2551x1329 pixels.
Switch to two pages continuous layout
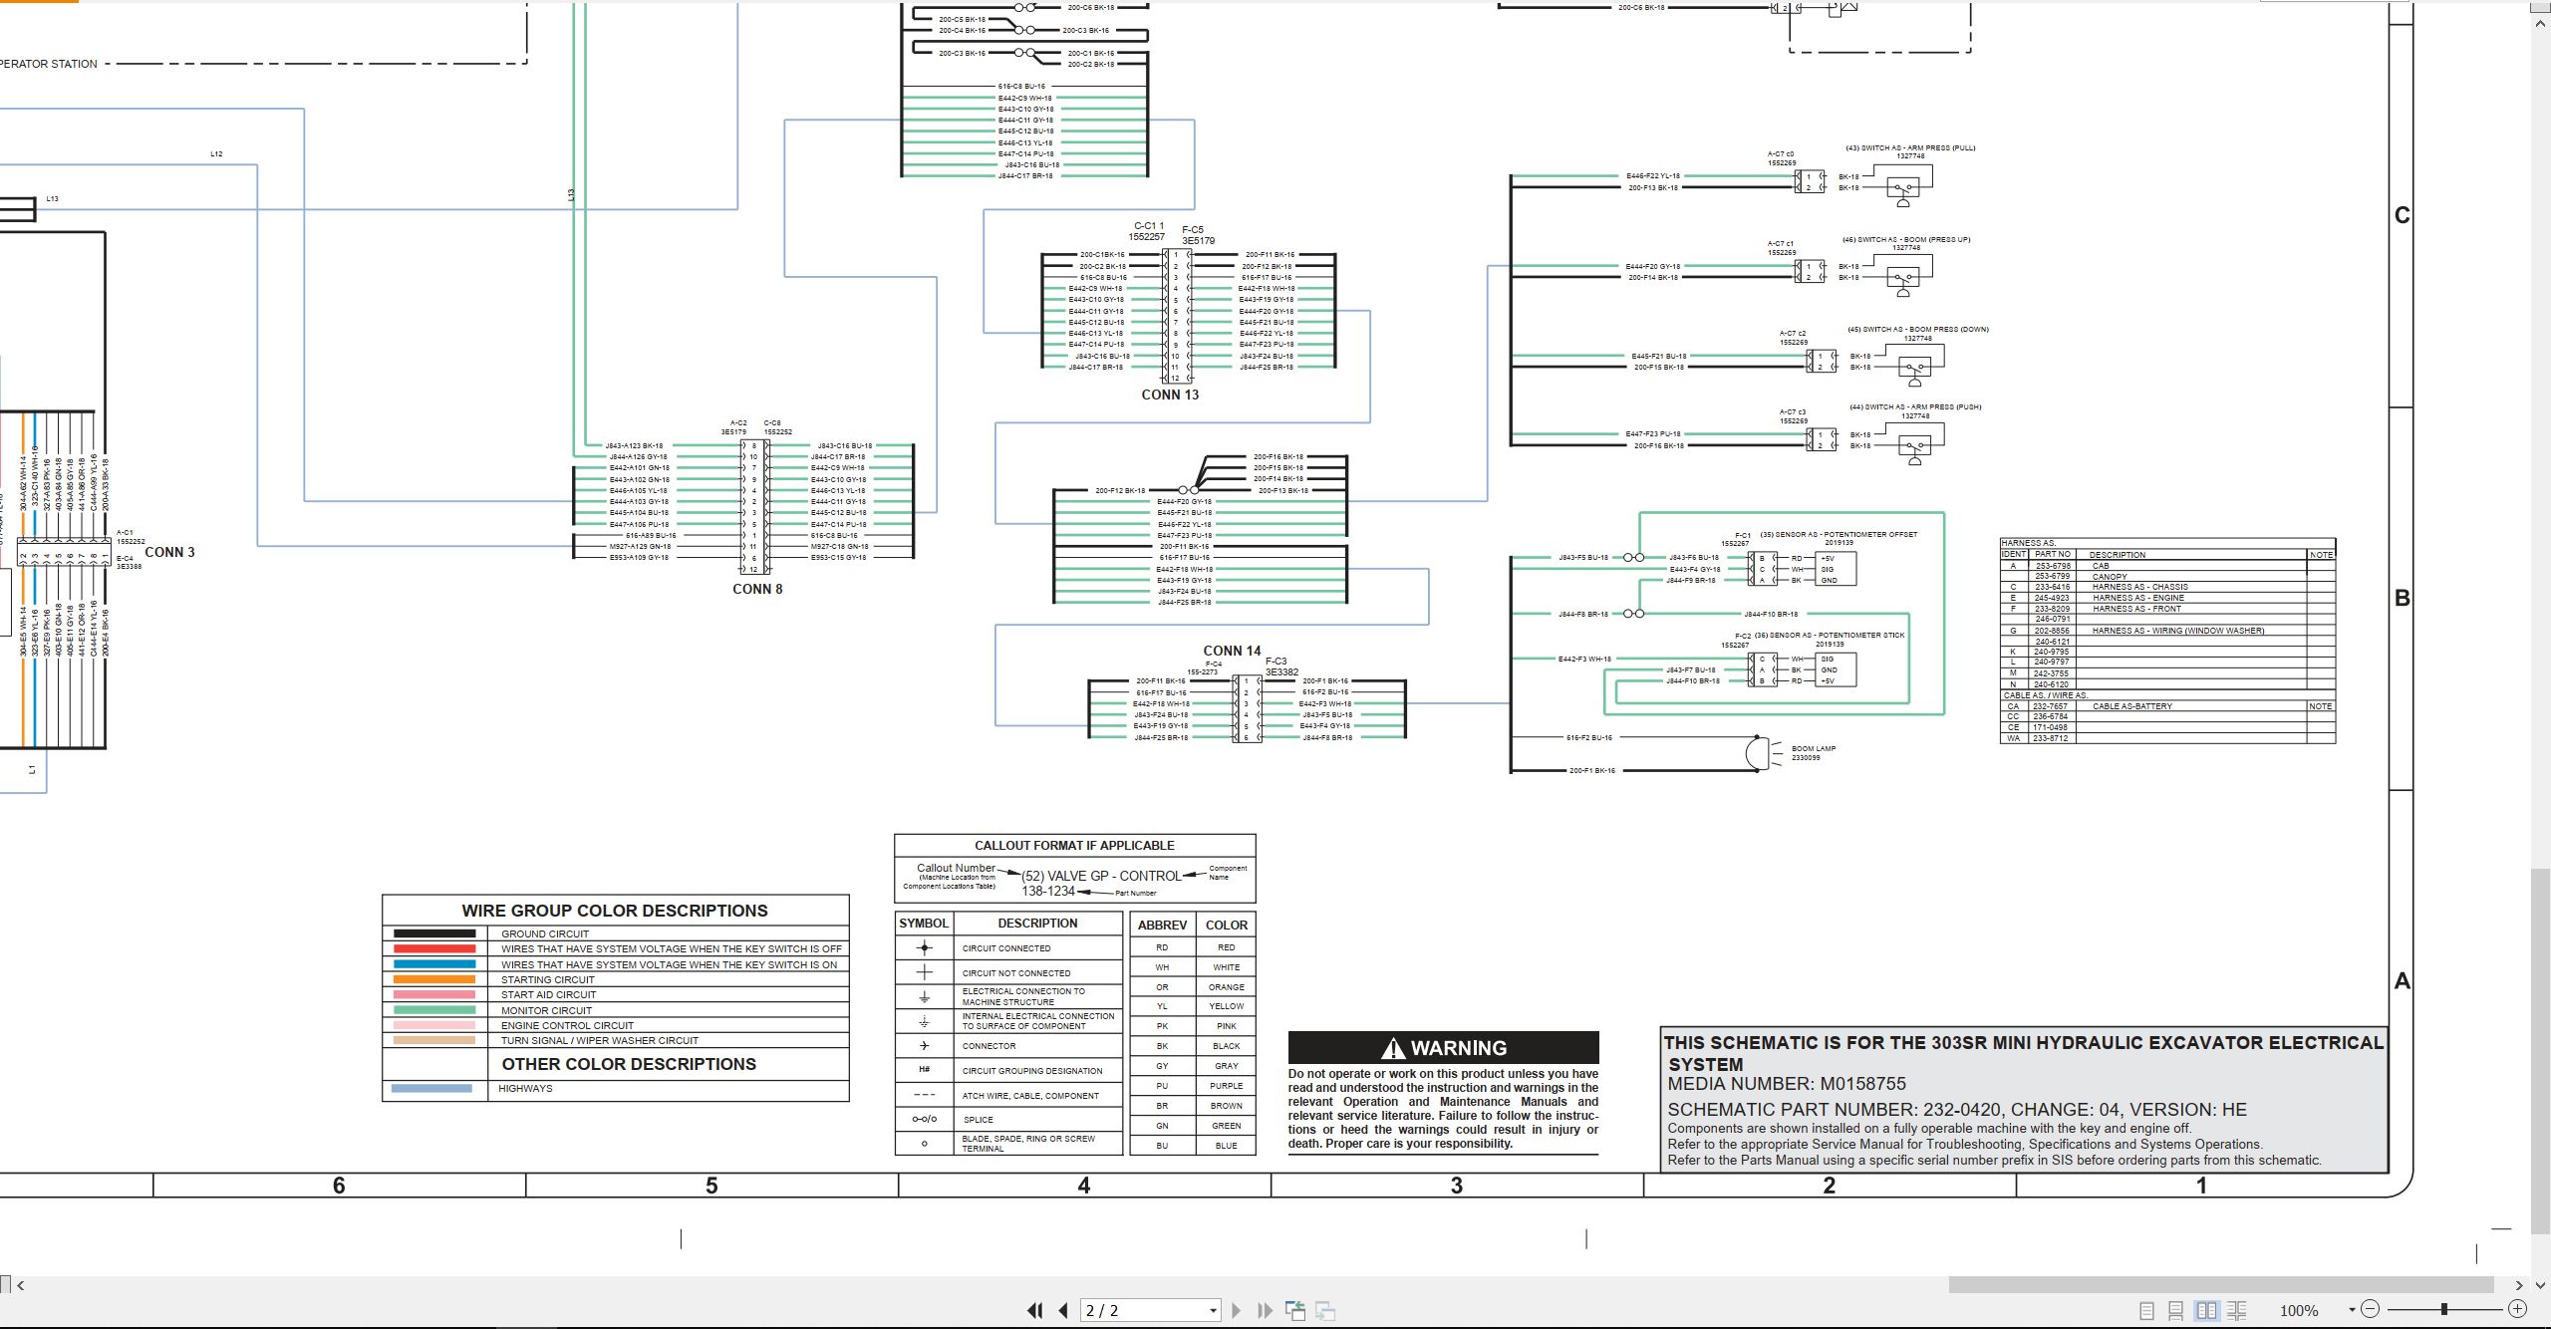click(2236, 1311)
